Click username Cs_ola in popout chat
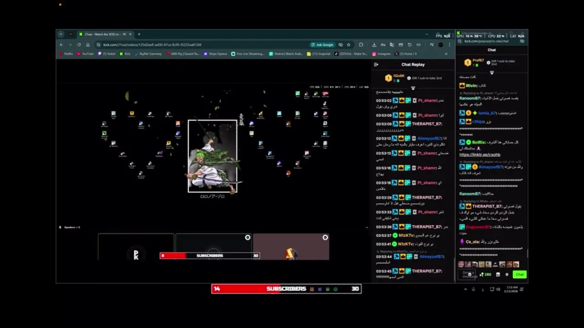 click(x=472, y=241)
